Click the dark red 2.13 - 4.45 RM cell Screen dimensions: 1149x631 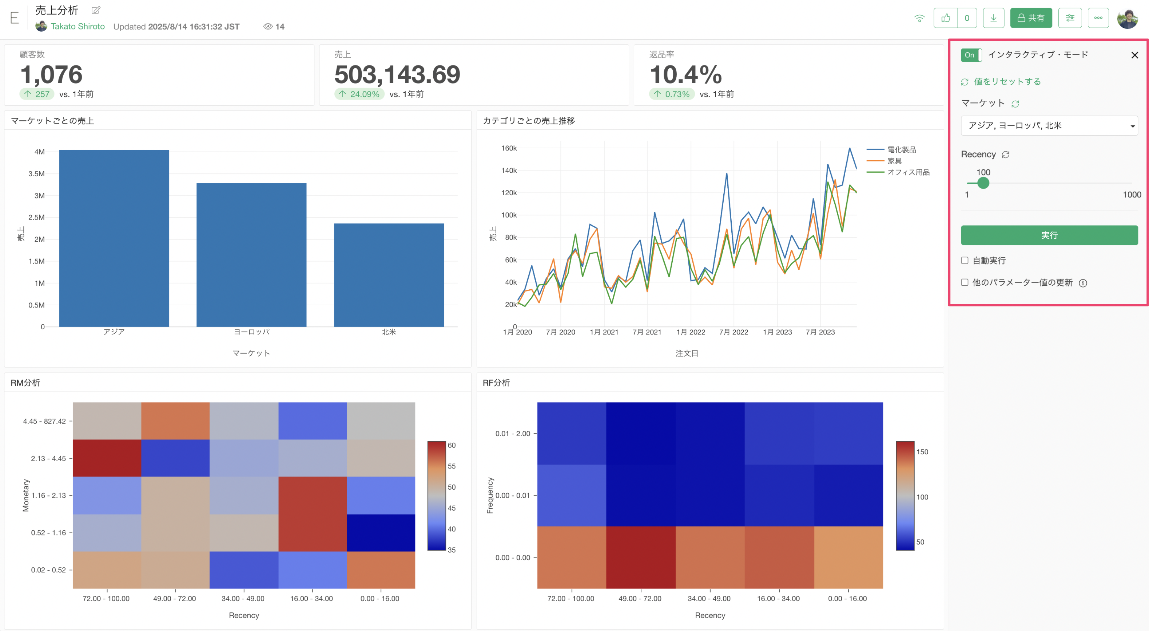click(x=107, y=458)
